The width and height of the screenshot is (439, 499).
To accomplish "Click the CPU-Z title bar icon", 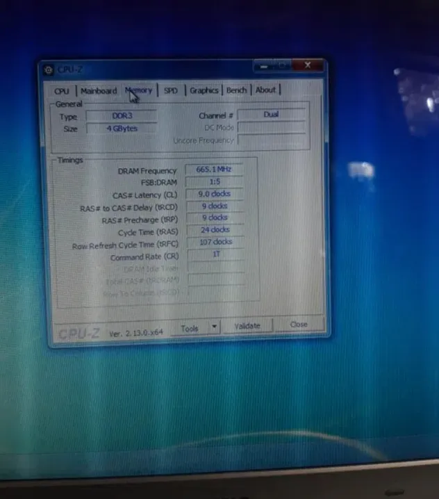I will click(x=49, y=70).
